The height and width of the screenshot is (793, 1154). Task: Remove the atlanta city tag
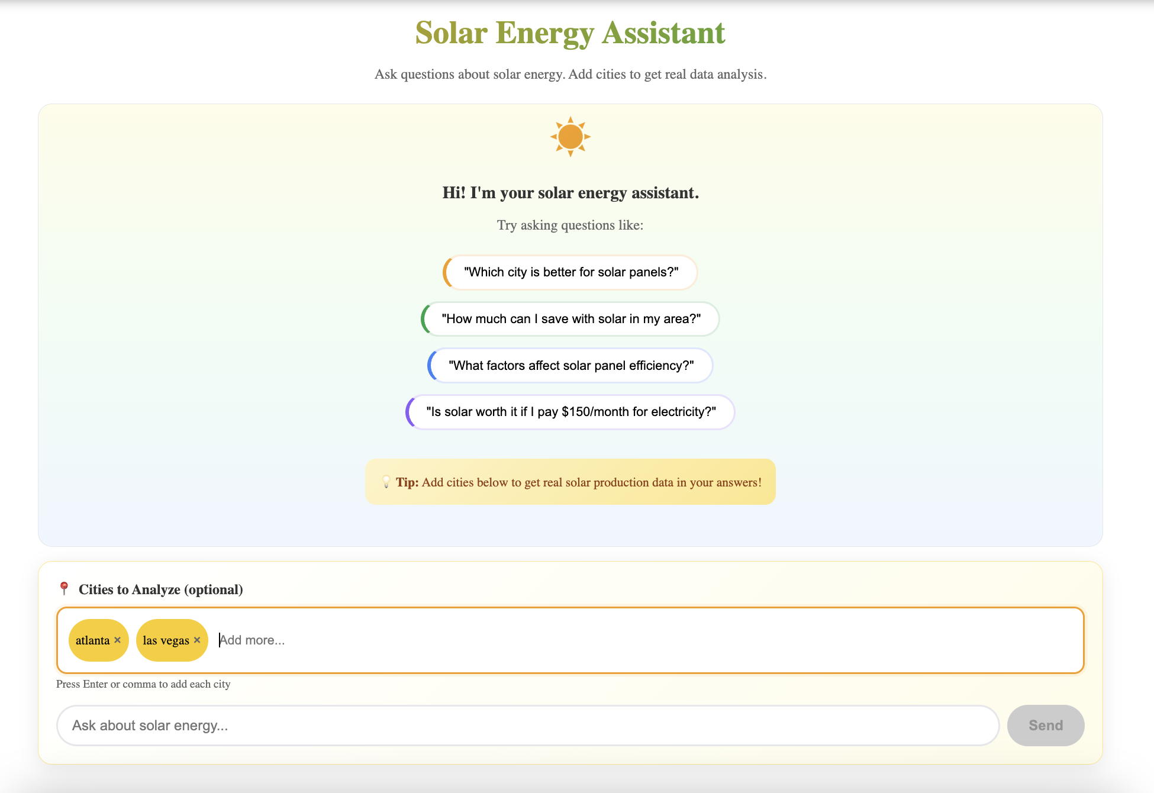tap(118, 640)
